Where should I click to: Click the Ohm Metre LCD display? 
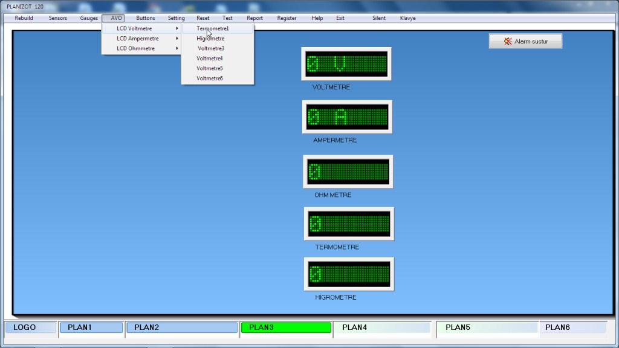[348, 172]
